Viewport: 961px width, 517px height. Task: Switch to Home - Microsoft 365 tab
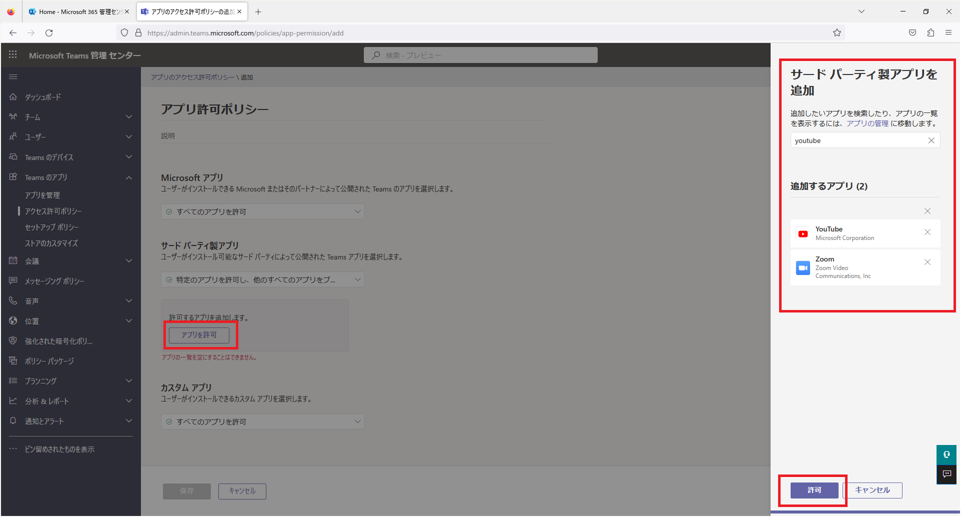(x=79, y=11)
